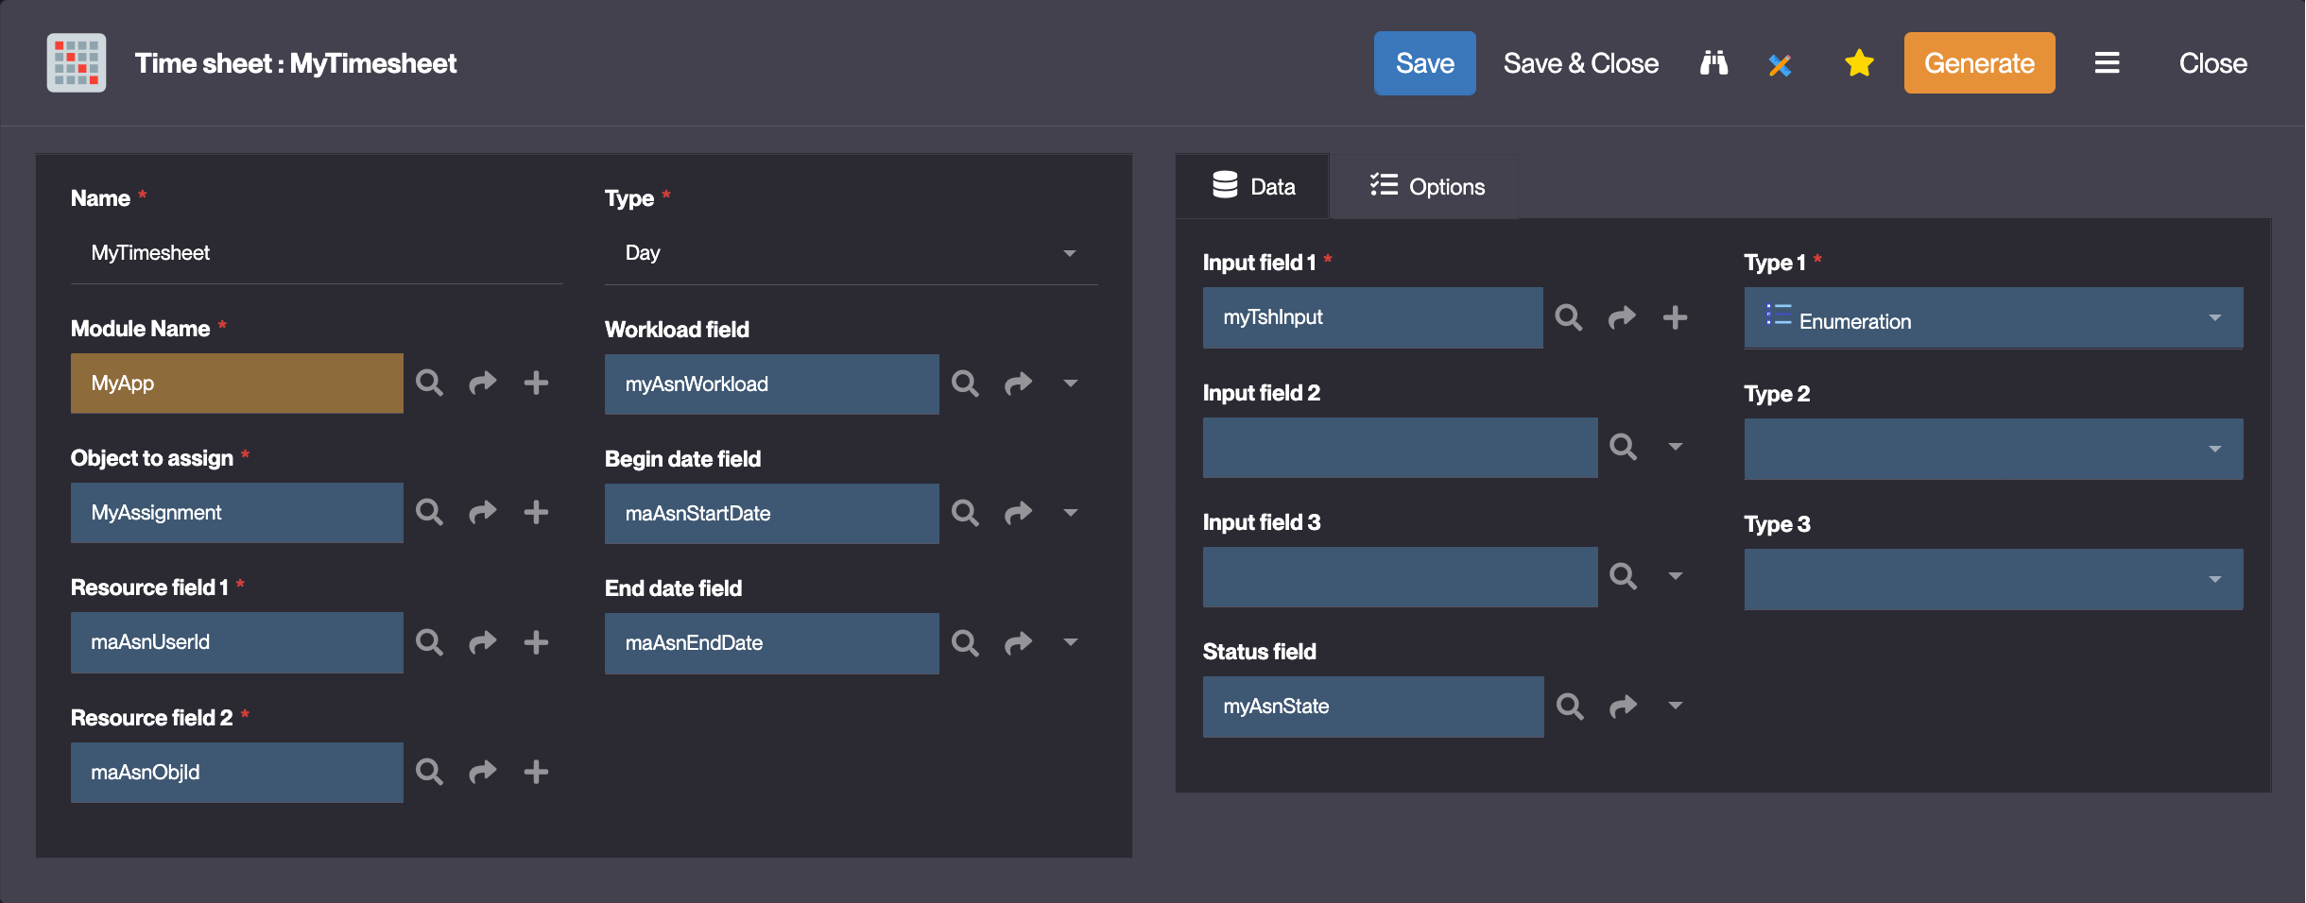Add a new Object to assign
2306x903 pixels.
tap(536, 512)
